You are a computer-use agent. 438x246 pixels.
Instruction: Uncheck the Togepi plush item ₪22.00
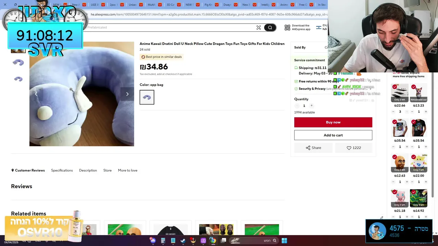tap(414, 157)
